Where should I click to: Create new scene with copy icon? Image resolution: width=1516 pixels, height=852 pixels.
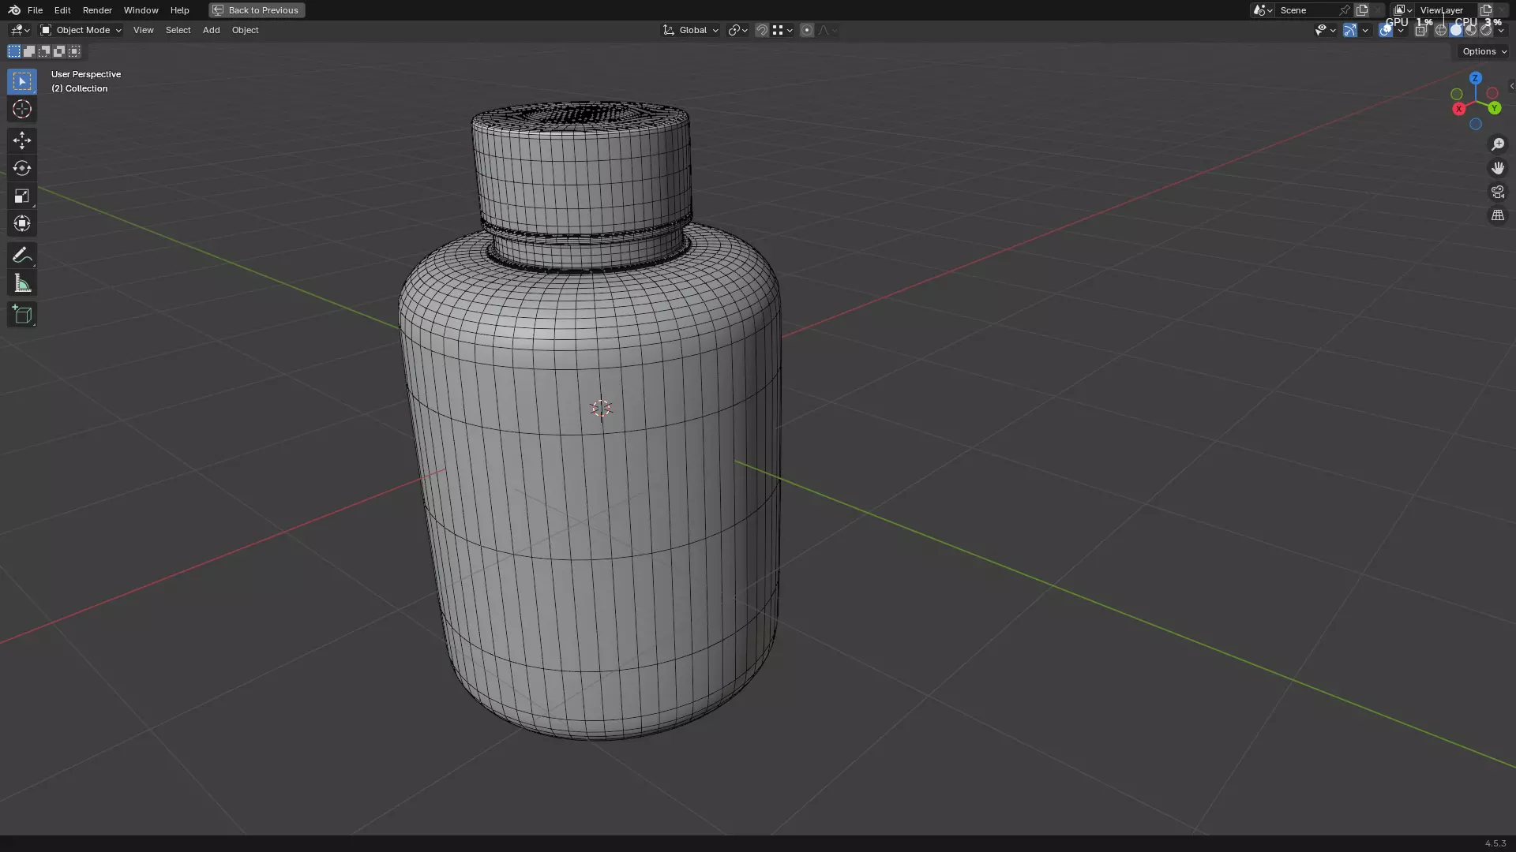click(1362, 10)
